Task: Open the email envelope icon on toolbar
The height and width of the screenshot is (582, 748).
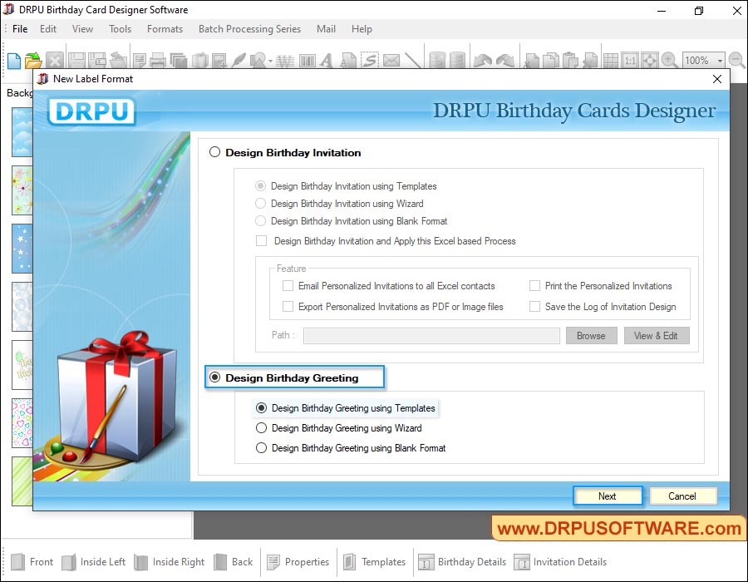Action: 391,60
